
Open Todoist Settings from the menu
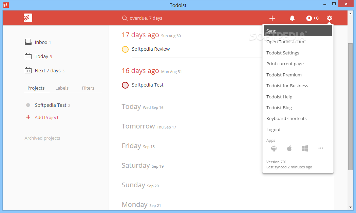click(298, 53)
